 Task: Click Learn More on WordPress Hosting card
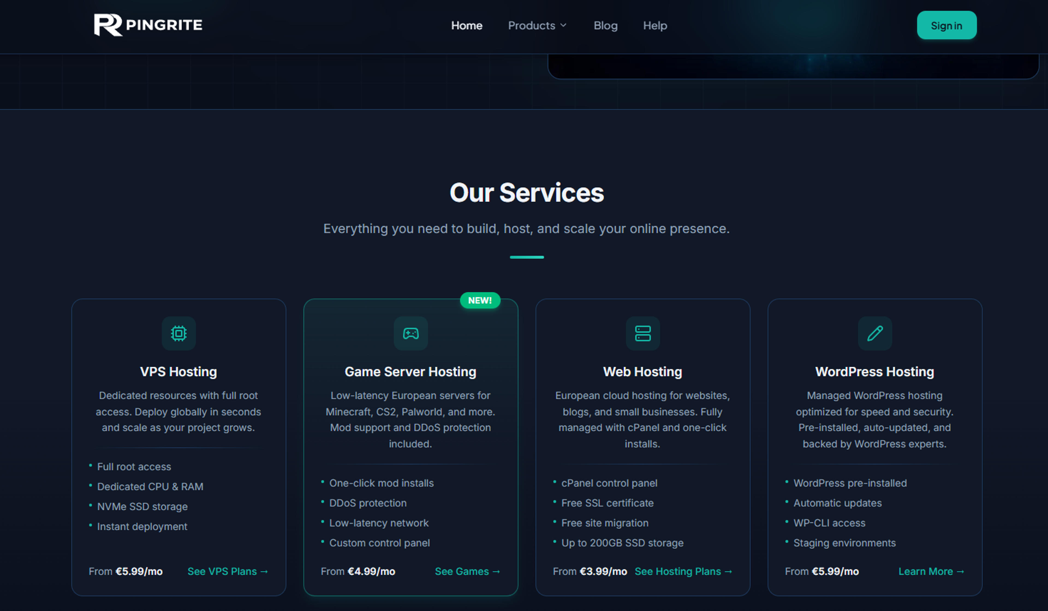(931, 571)
